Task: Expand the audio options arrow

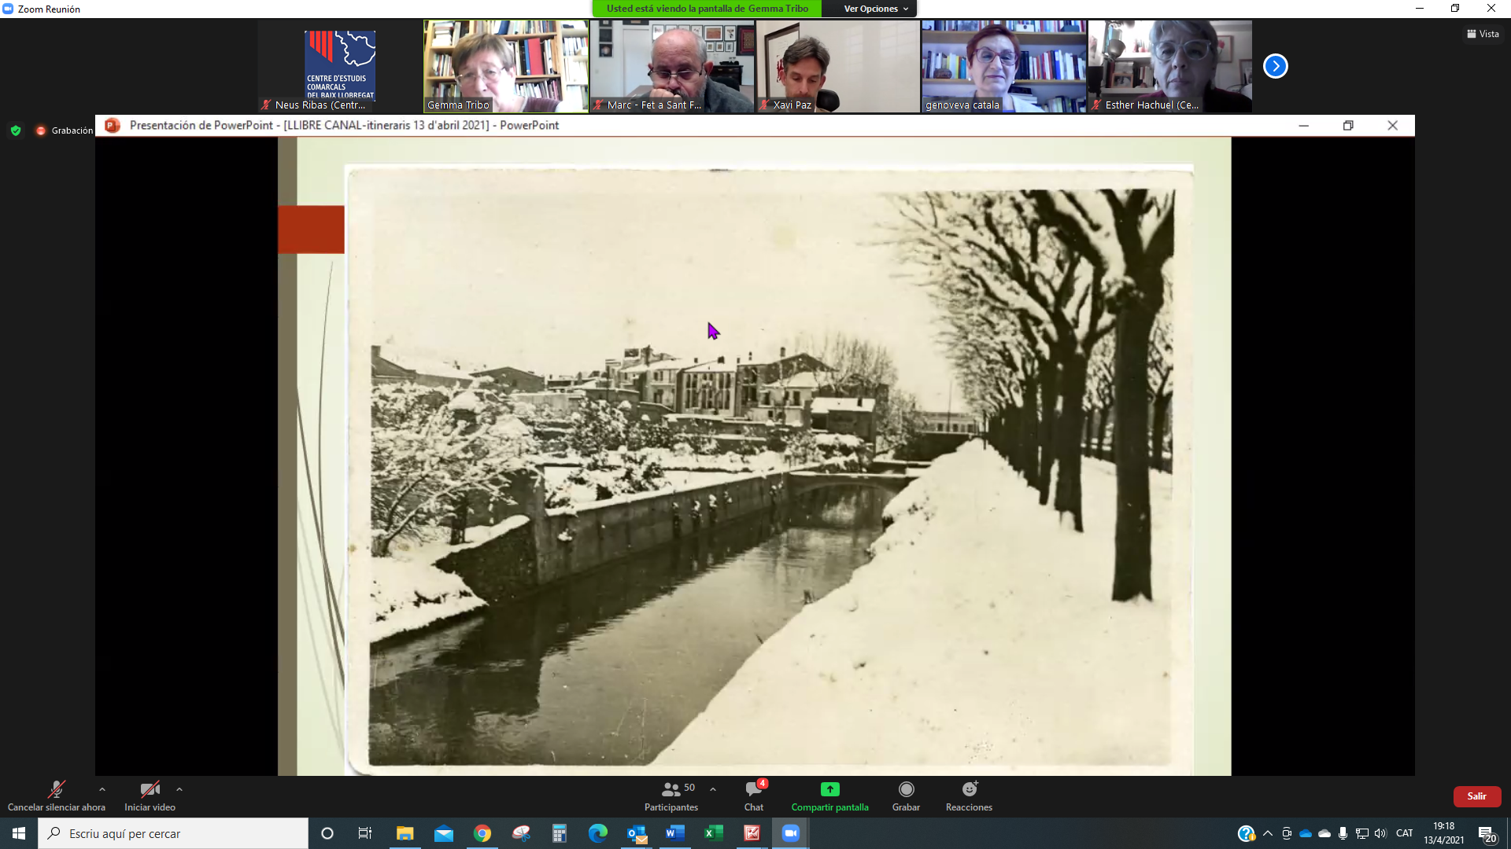Action: click(102, 789)
